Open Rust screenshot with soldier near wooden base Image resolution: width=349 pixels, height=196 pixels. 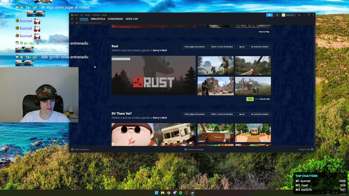tap(215, 86)
